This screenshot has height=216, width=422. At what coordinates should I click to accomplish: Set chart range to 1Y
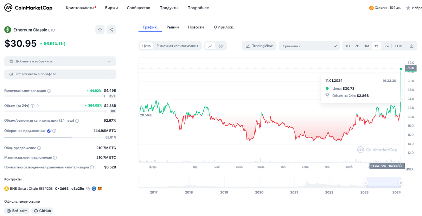376,46
